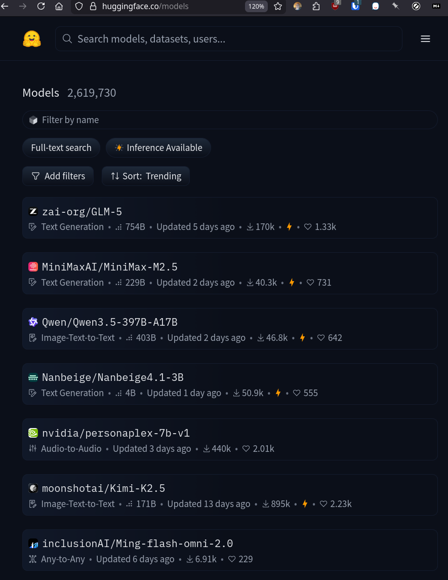Open the browser extensions puzzle icon

(316, 7)
